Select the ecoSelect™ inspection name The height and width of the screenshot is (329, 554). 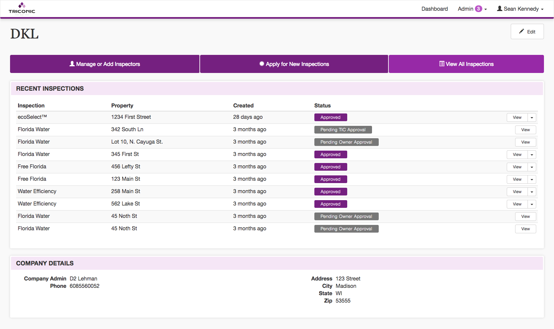tap(32, 117)
